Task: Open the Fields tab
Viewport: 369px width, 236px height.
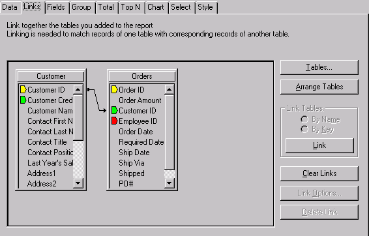Action: [56, 7]
